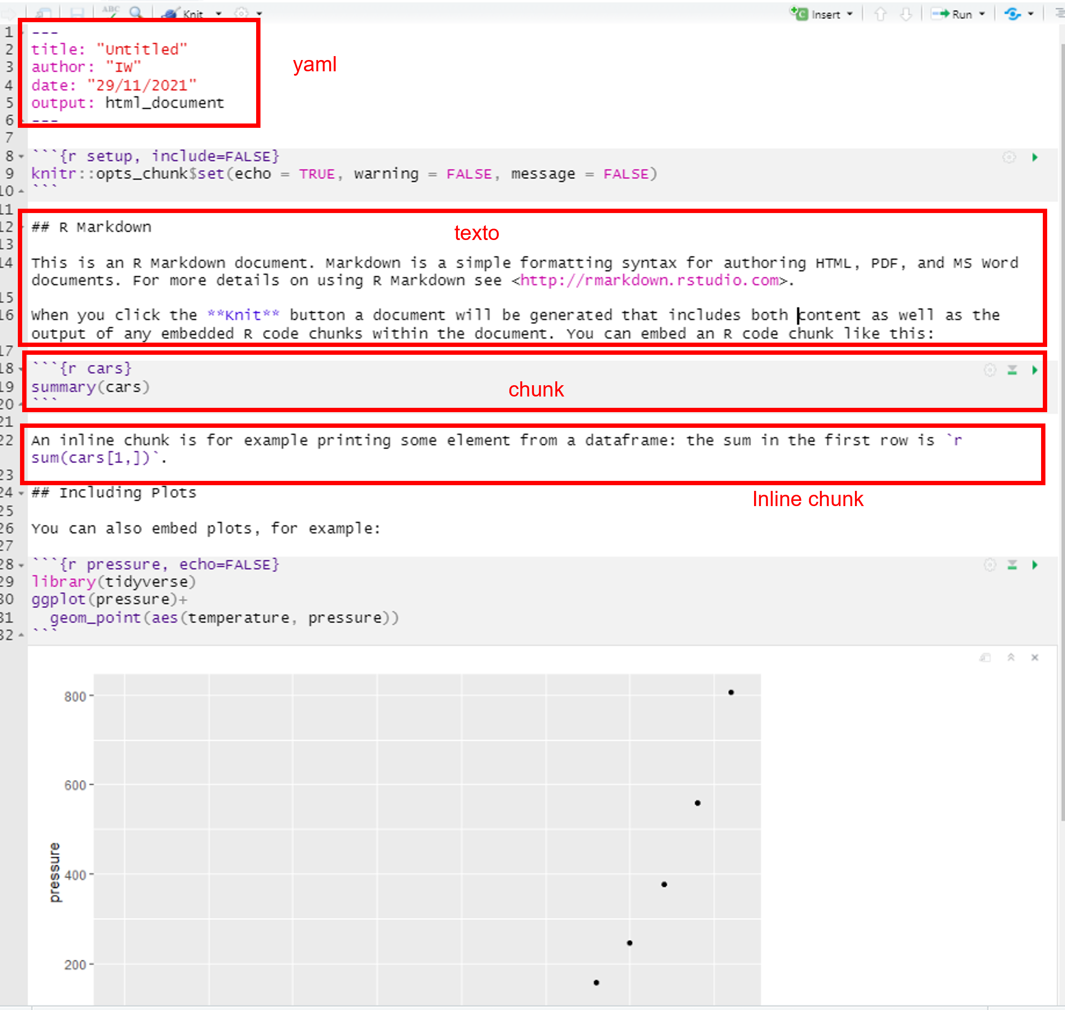Click the rmarkdown.rstudio.com link
1065x1010 pixels.
coord(649,280)
